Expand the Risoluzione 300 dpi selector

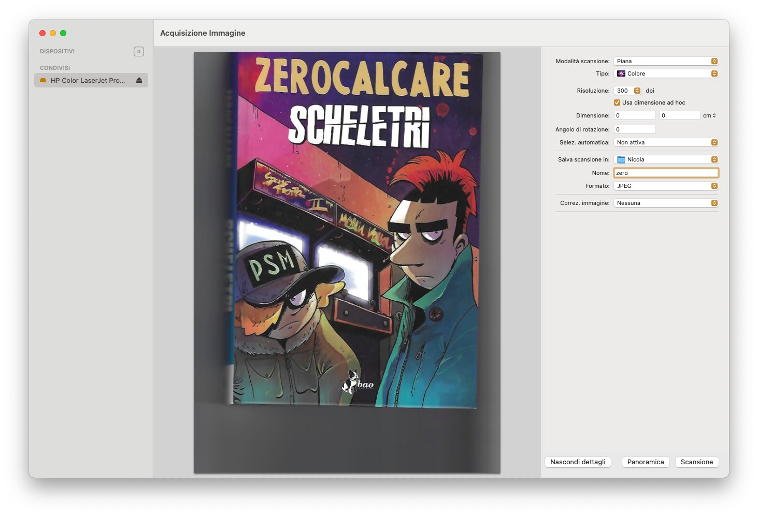coord(637,91)
